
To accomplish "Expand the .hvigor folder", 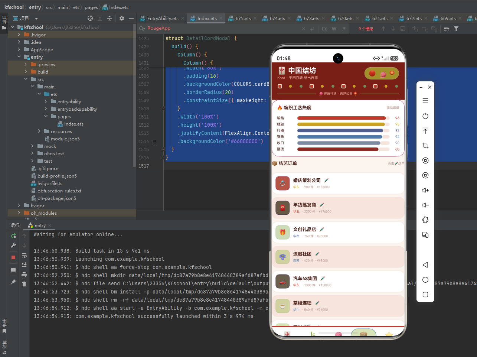I will click(x=19, y=35).
